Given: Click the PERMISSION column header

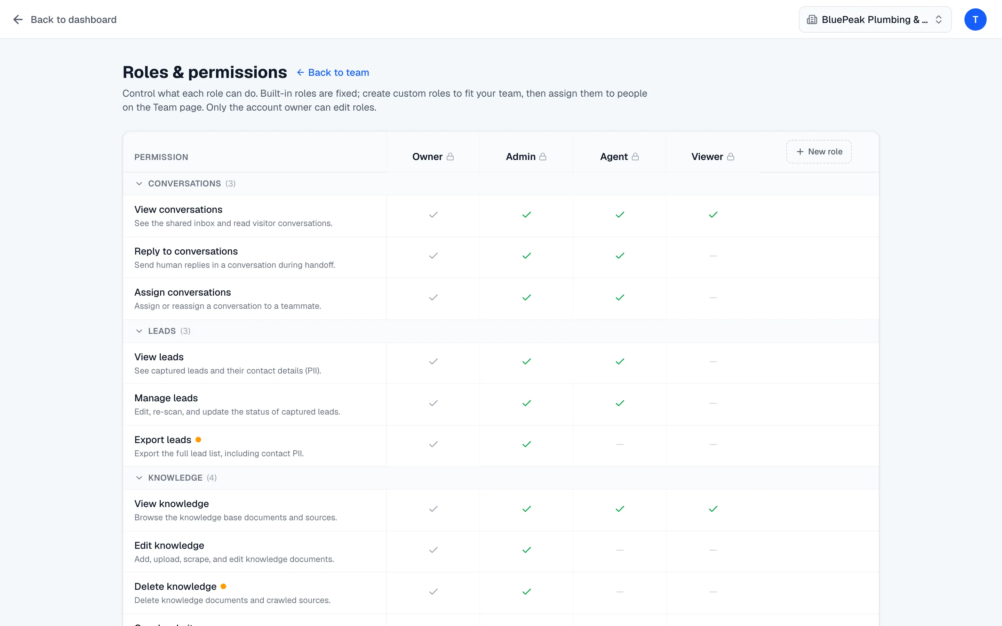Looking at the screenshot, I should [161, 157].
